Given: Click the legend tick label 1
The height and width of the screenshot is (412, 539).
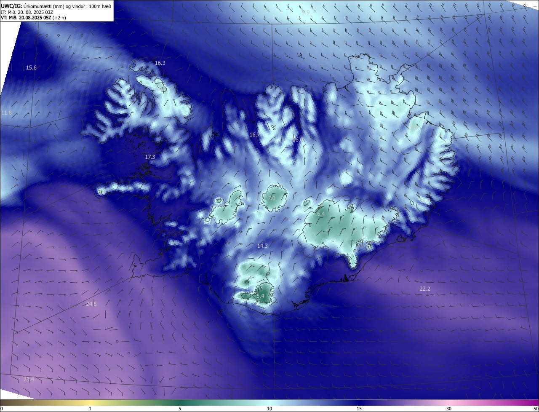Looking at the screenshot, I should click(90, 409).
